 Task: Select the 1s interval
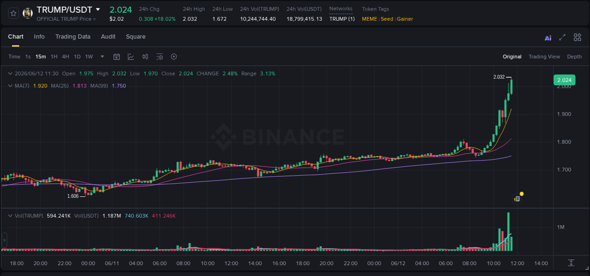28,57
